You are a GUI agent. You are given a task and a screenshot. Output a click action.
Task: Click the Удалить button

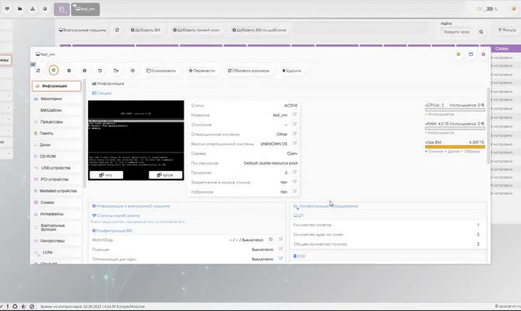(x=292, y=71)
